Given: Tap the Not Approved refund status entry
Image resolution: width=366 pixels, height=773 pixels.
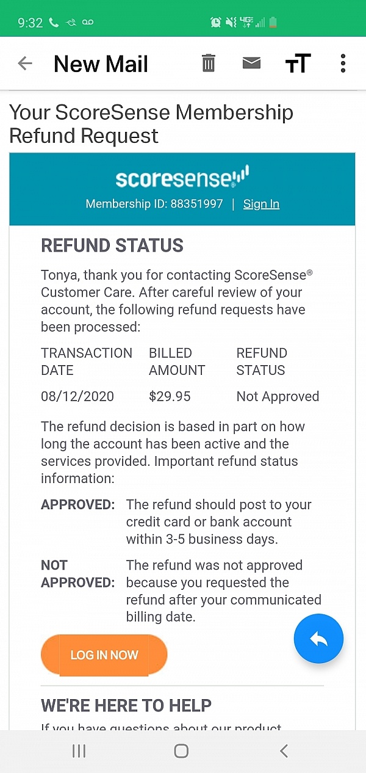Looking at the screenshot, I should coord(278,396).
